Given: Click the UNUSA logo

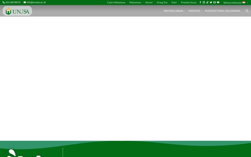Looking at the screenshot, I should point(17,11).
